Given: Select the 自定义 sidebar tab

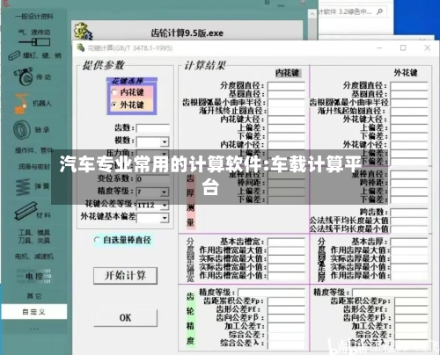Looking at the screenshot, I should pyautogui.click(x=34, y=312).
